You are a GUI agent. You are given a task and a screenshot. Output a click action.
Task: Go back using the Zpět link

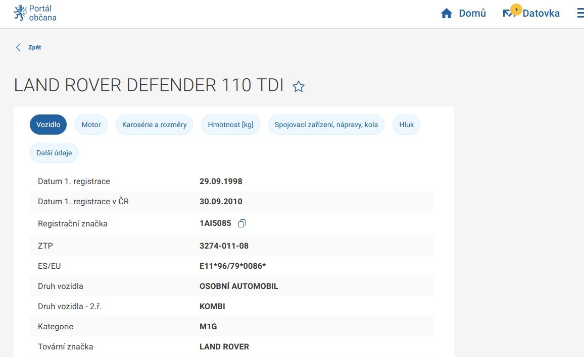pyautogui.click(x=34, y=47)
